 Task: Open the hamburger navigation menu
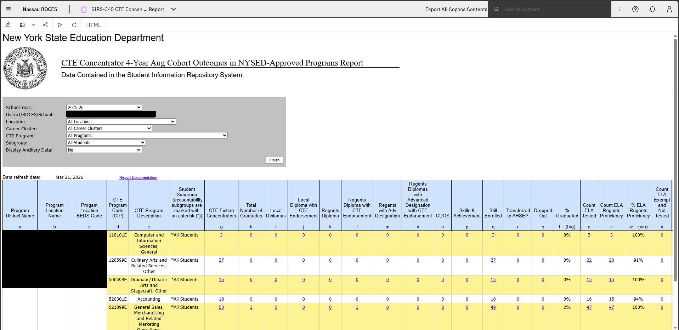tap(9, 9)
